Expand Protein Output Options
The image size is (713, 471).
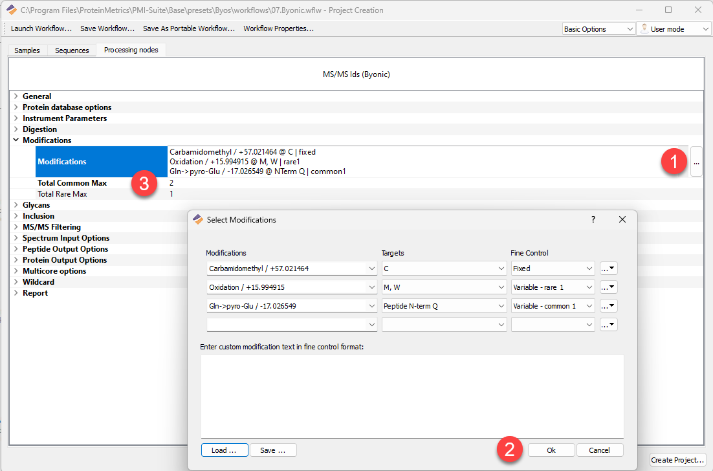click(16, 260)
